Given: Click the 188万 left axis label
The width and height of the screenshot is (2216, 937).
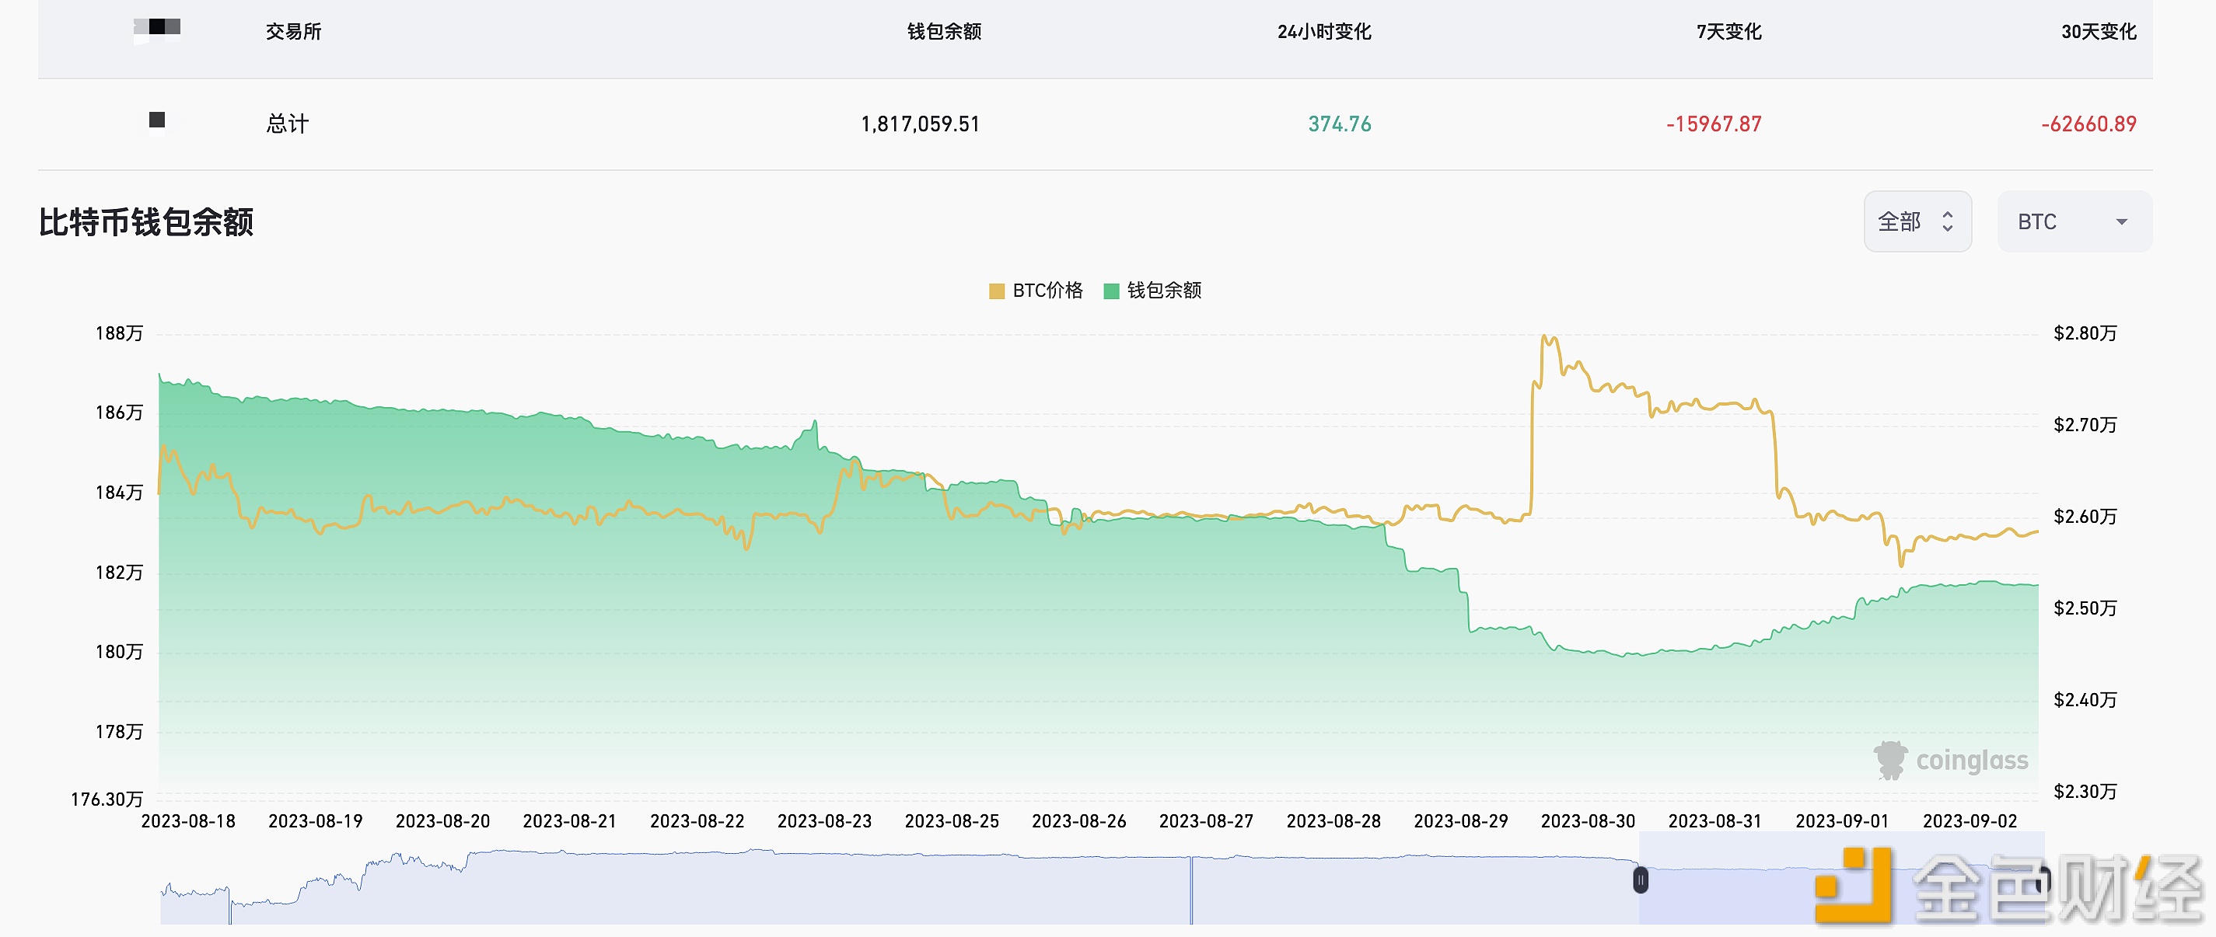Looking at the screenshot, I should point(119,333).
